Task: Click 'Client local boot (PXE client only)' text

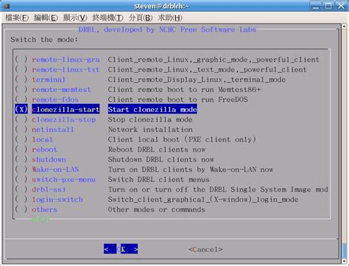Action: pos(182,139)
